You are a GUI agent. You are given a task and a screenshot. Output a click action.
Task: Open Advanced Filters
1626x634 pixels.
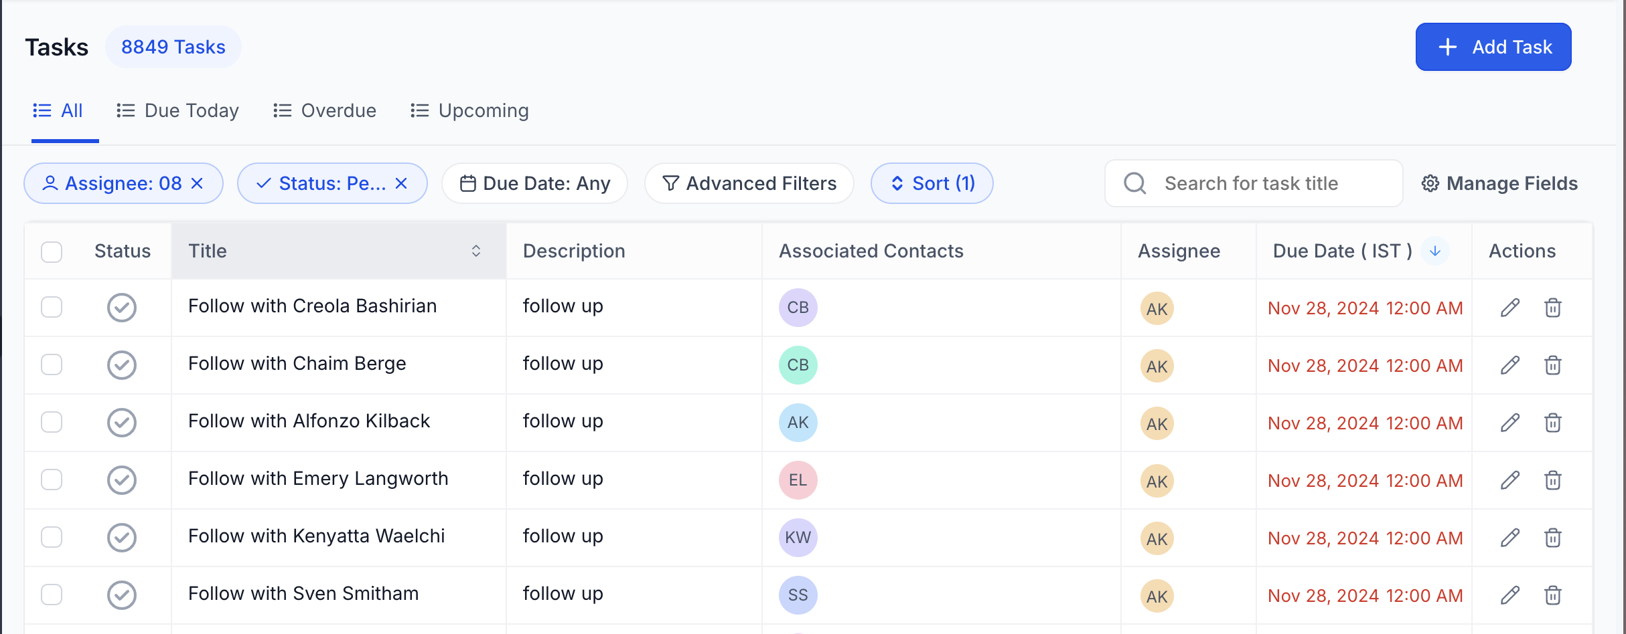[749, 183]
